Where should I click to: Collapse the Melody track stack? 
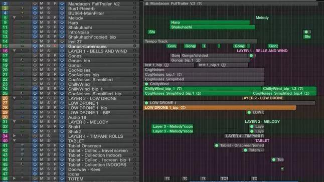click(x=14, y=18)
